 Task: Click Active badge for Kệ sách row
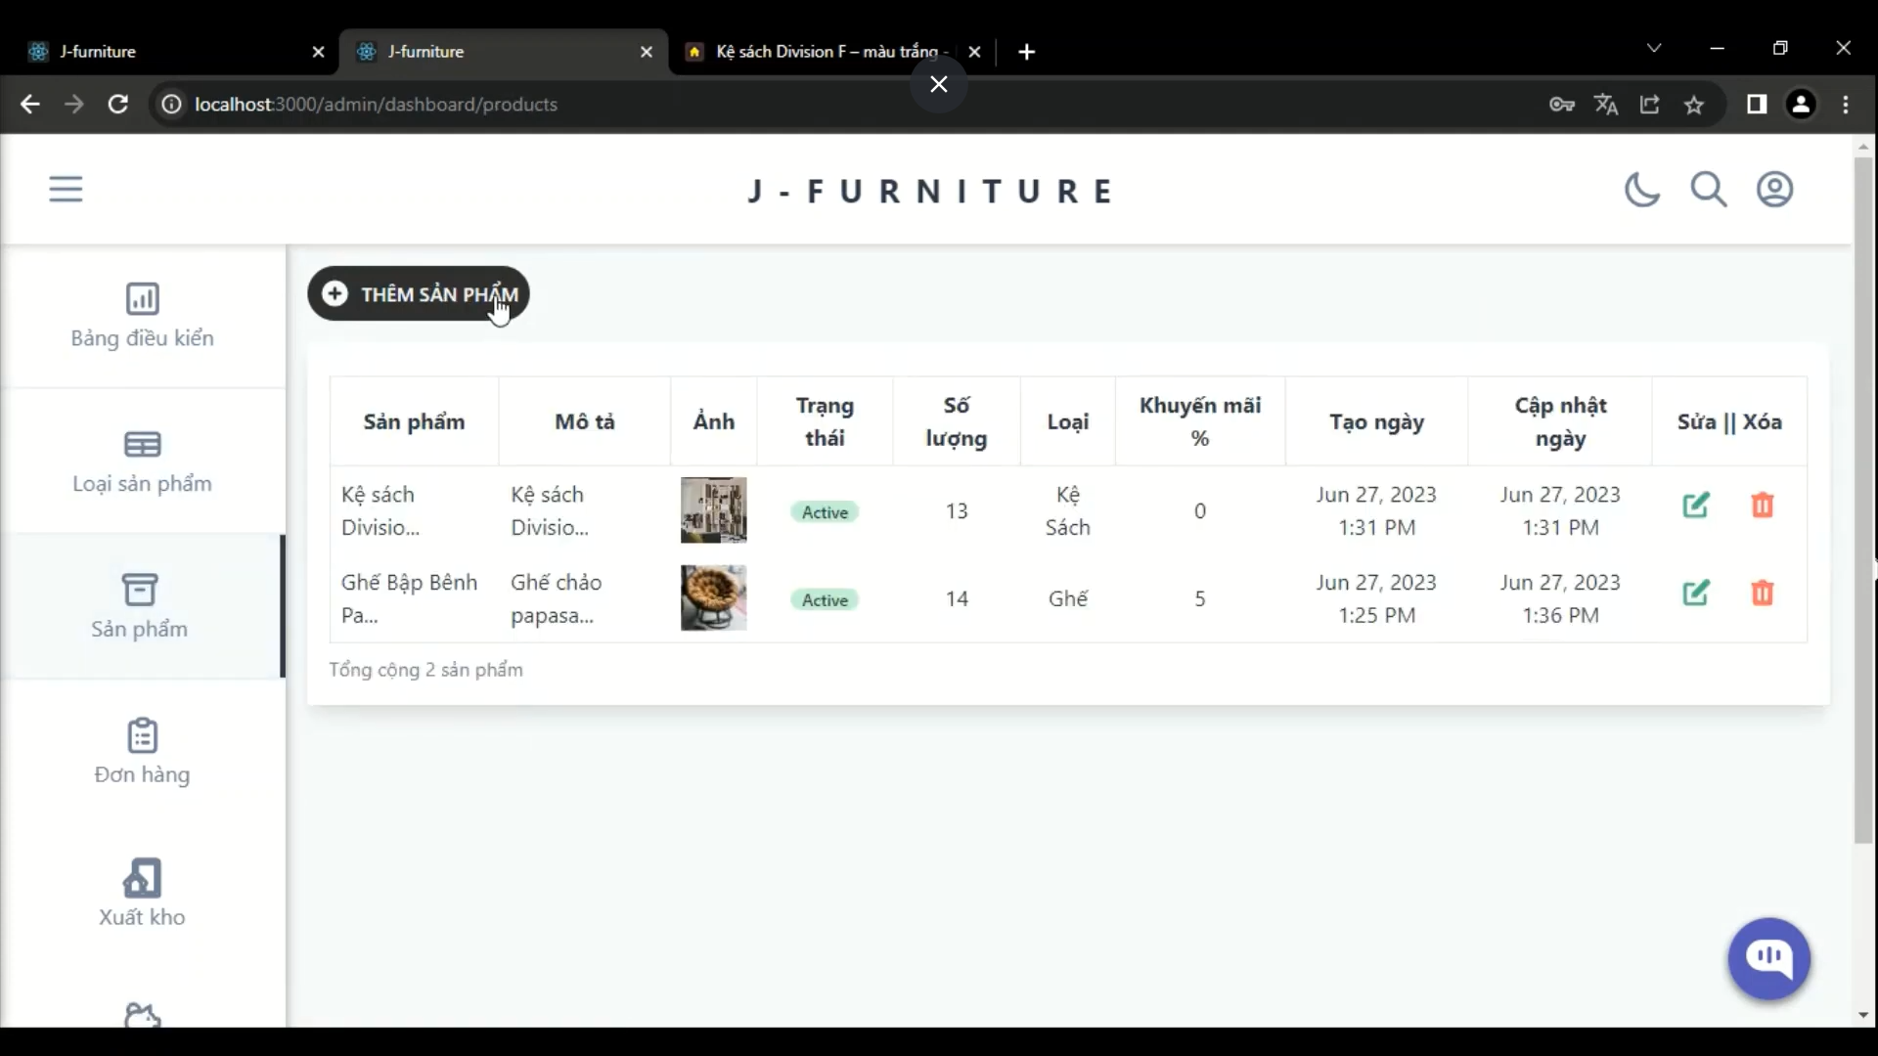[825, 512]
